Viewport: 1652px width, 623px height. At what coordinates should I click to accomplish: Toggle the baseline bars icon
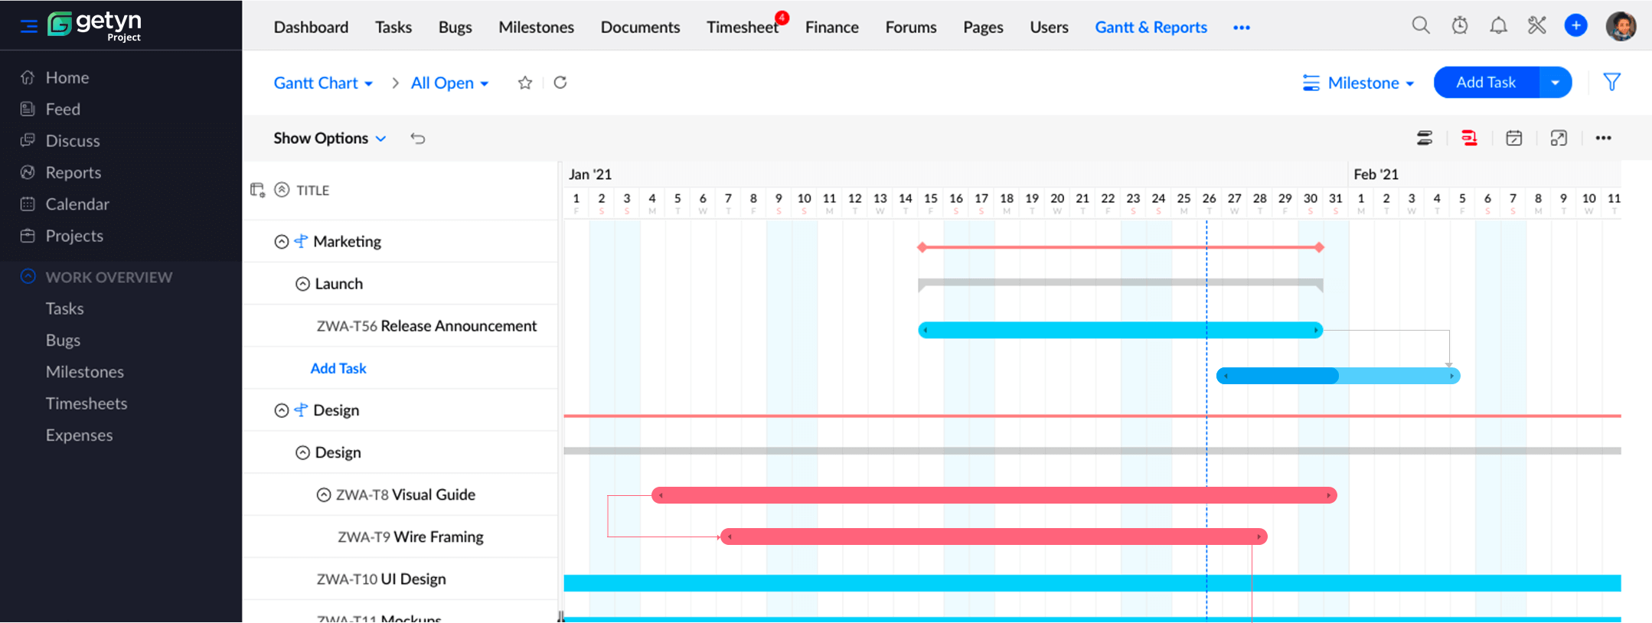[1424, 138]
